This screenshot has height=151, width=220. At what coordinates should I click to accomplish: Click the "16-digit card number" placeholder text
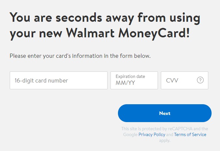41,81
